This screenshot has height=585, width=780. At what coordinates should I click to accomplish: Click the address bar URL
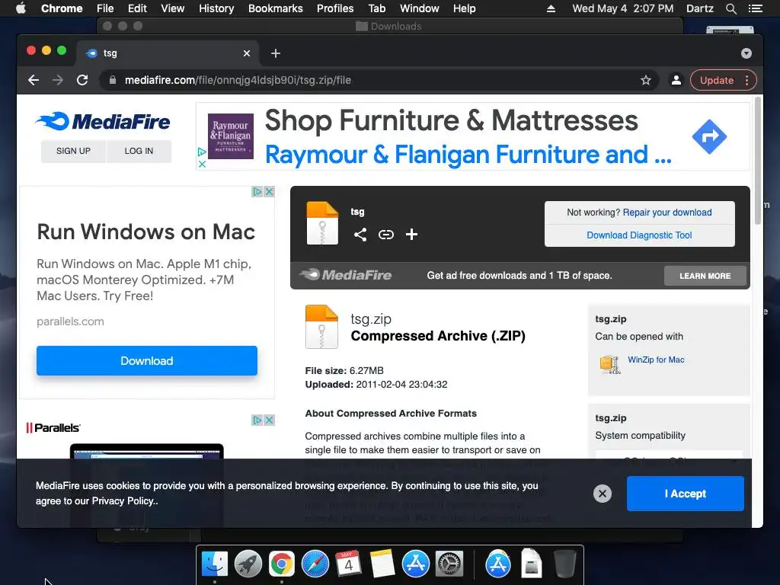pos(238,80)
